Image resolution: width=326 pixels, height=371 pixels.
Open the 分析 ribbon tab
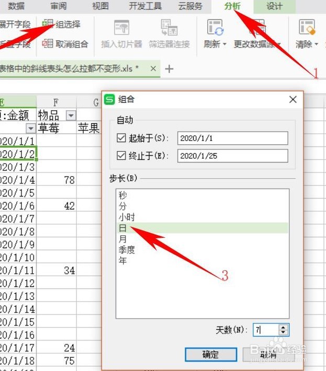click(232, 6)
